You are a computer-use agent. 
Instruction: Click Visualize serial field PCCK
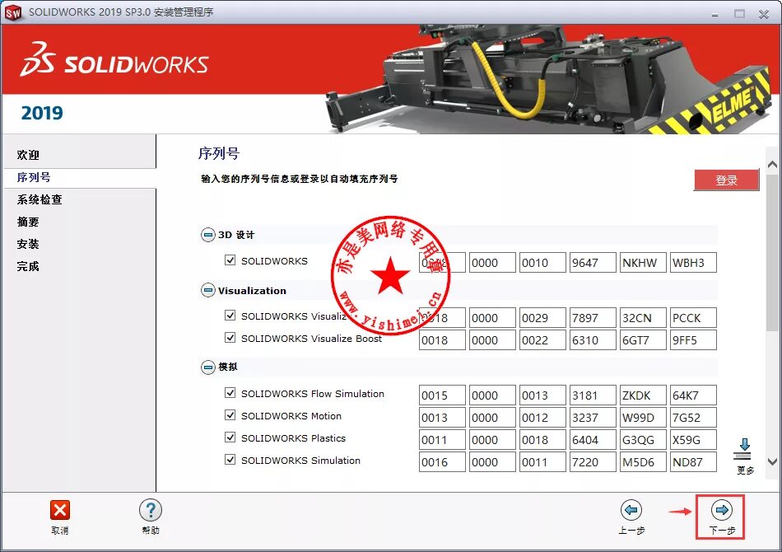693,318
